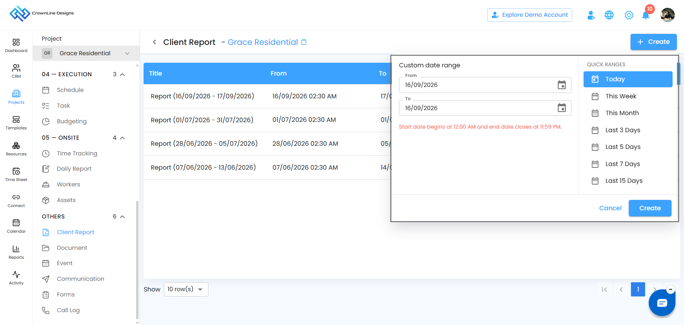Open the CRM sidebar icon

click(16, 71)
